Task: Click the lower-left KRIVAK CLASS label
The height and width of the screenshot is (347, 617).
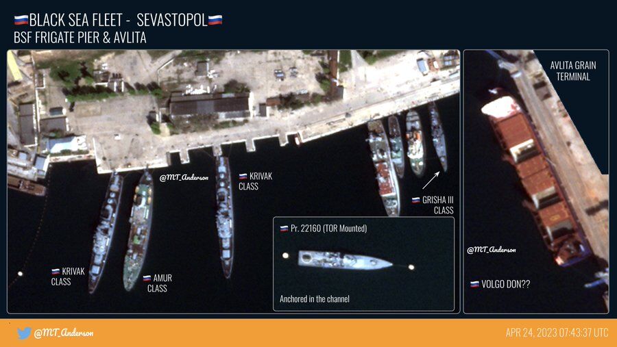Action: click(x=68, y=277)
